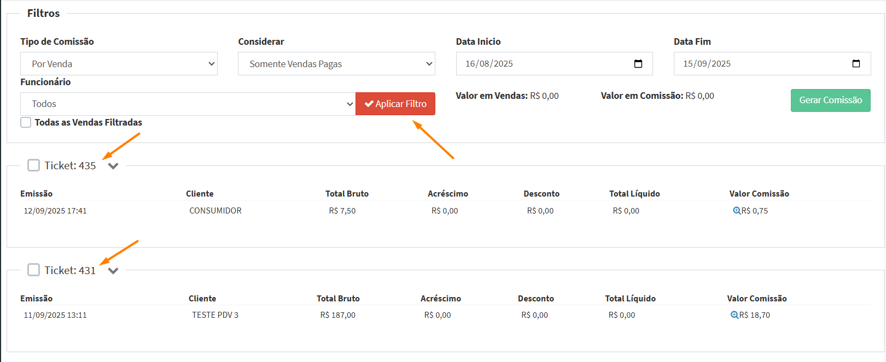This screenshot has height=362, width=886.
Task: Click the CONSUMIDOR client name
Action: click(x=215, y=211)
